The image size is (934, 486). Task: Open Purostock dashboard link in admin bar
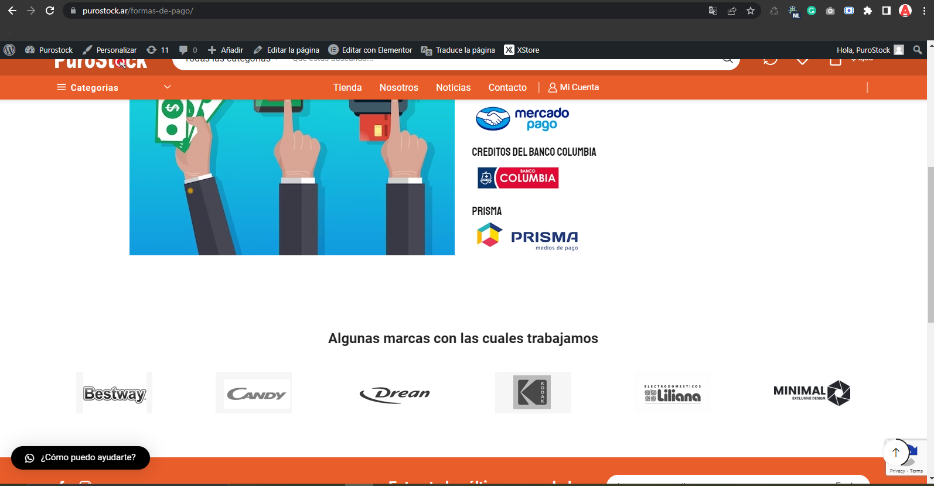coord(49,50)
